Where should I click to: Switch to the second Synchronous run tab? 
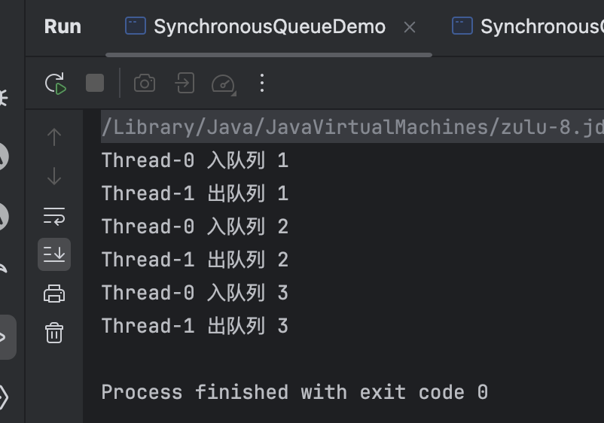pos(528,26)
